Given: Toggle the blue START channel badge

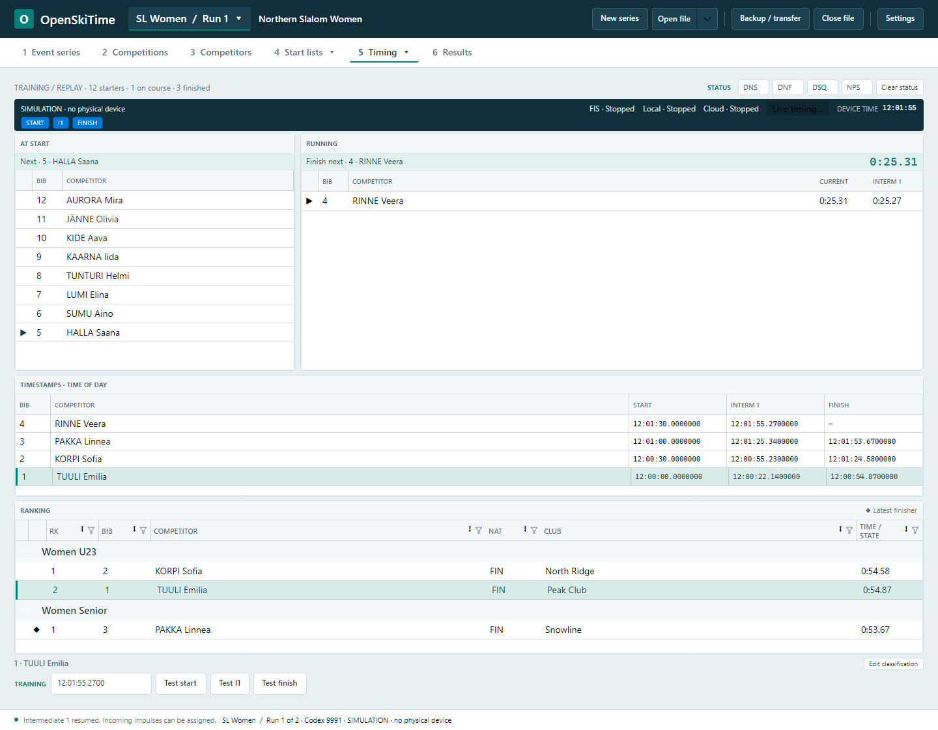Looking at the screenshot, I should 35,123.
